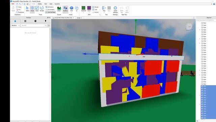Open the UI insert tool

click(x=77, y=9)
